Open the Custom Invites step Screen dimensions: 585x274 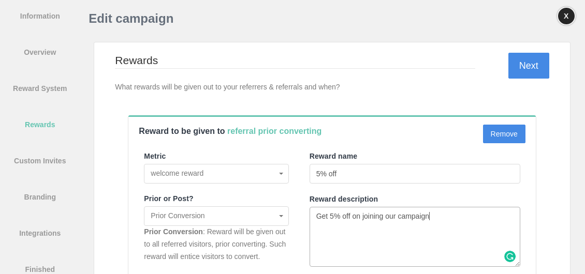coord(40,161)
